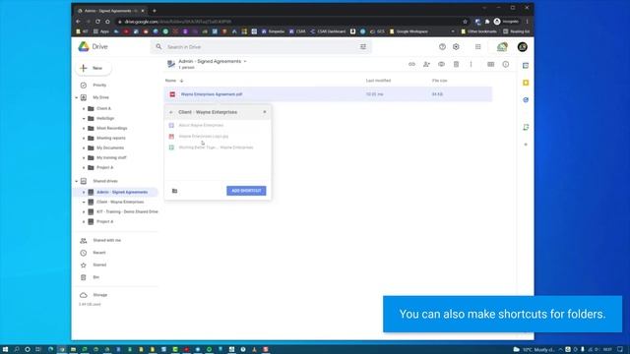Bookmark this page with the star icon
630x354 pixels.
(465, 22)
